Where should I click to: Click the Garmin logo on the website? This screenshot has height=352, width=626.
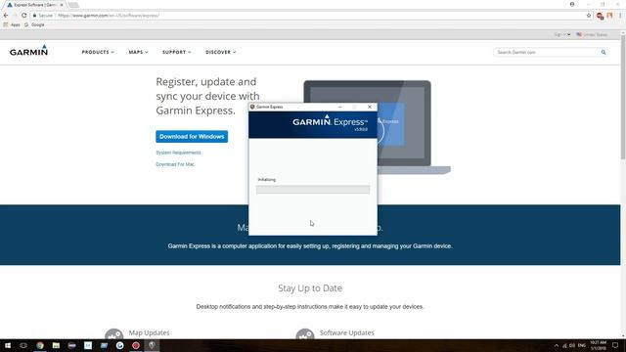[28, 51]
